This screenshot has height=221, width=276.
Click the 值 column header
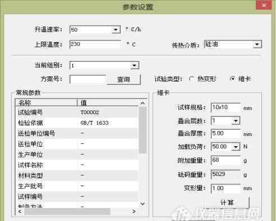[x=108, y=102]
